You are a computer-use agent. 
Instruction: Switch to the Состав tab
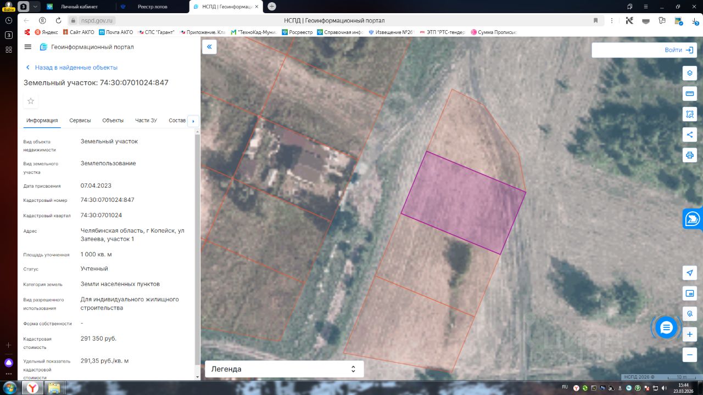[x=177, y=121]
